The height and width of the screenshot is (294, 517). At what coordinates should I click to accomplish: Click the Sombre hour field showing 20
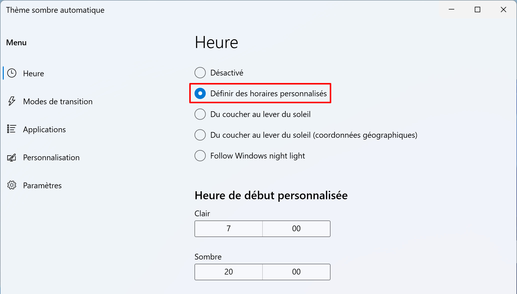click(228, 272)
